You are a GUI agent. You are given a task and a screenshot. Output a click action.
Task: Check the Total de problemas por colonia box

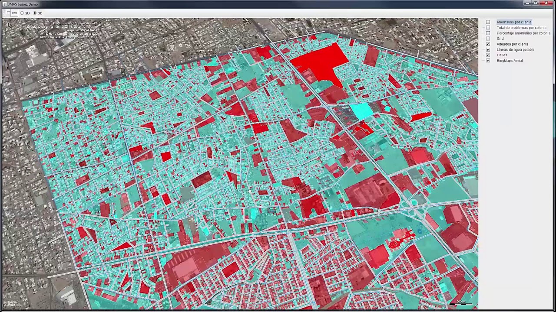(488, 28)
